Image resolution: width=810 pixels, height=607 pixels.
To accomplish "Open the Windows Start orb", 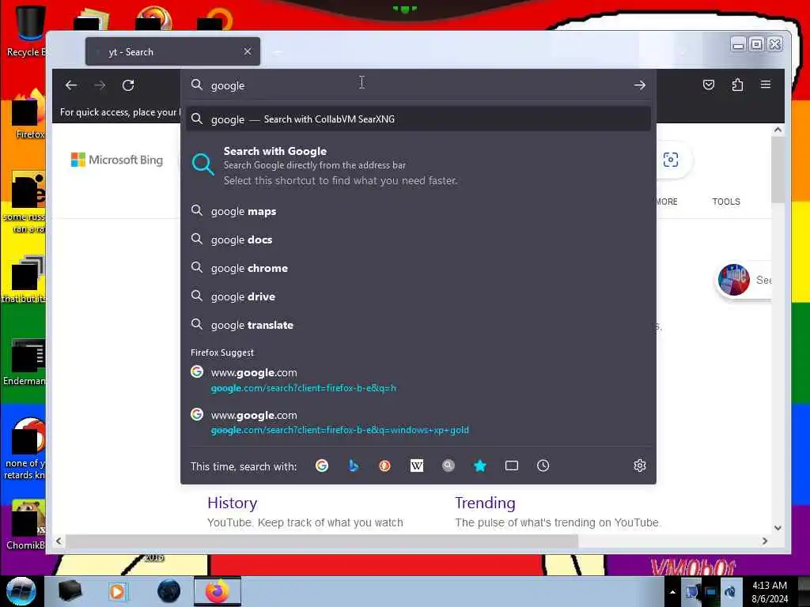I will coord(21,591).
